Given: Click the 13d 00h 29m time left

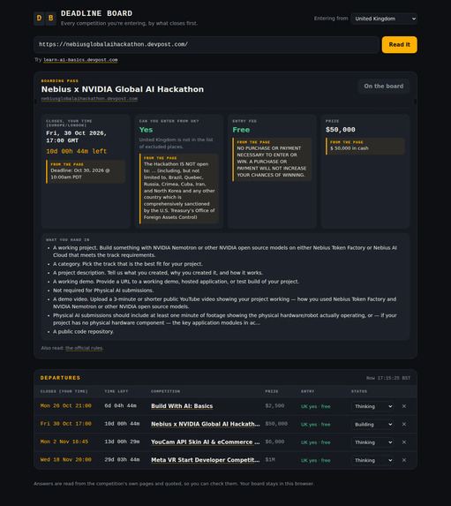Looking at the screenshot, I should point(122,442).
